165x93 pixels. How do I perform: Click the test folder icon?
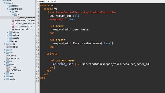(x=7, y=76)
